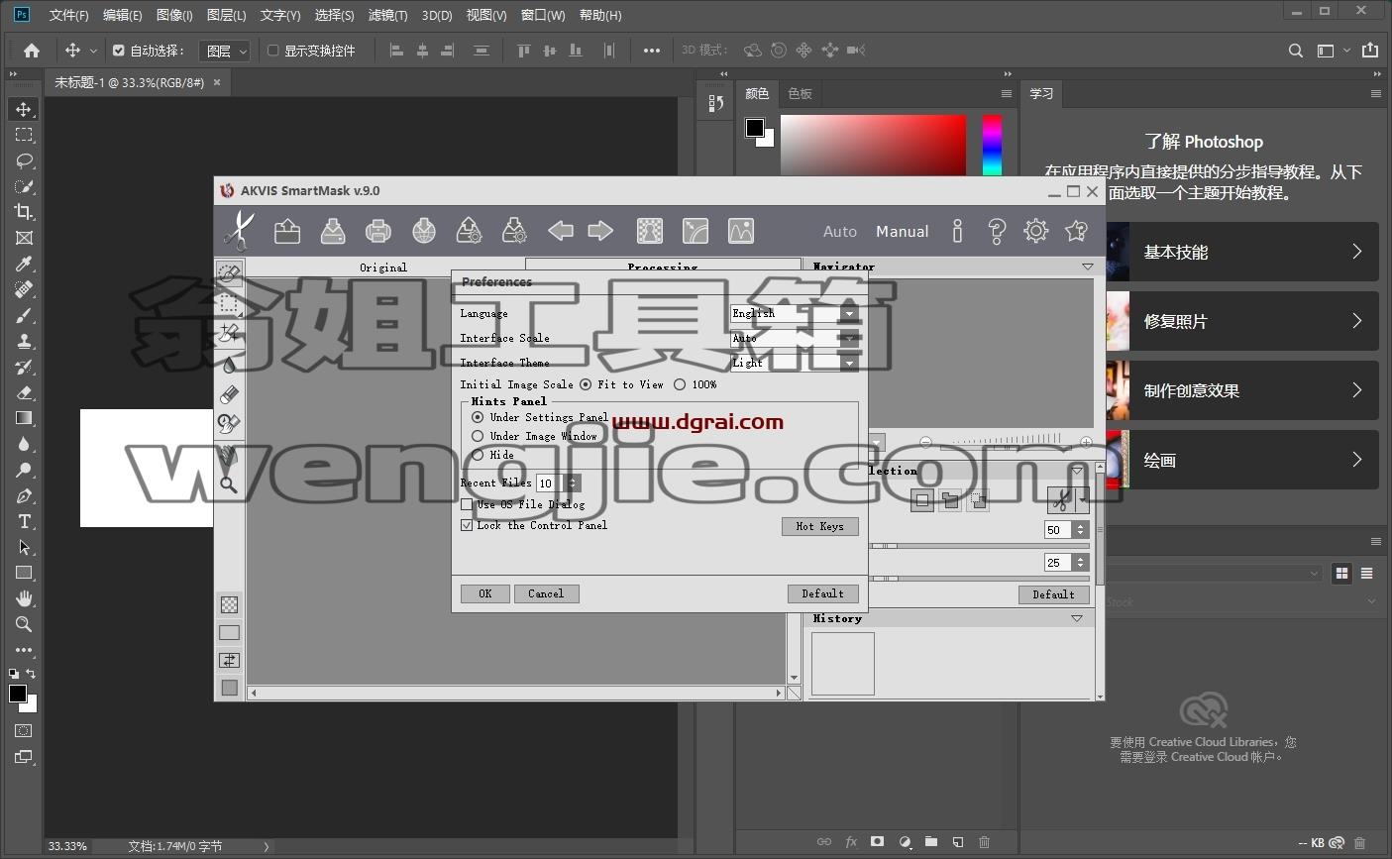Switch to the Swatches tab
This screenshot has width=1392, height=859.
(800, 93)
